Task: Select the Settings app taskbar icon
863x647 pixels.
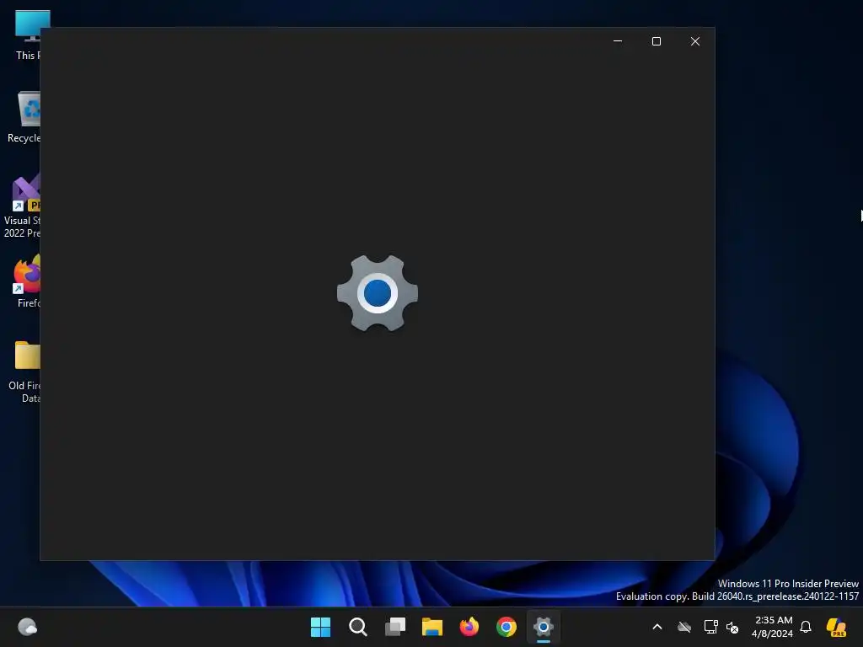Action: [544, 627]
